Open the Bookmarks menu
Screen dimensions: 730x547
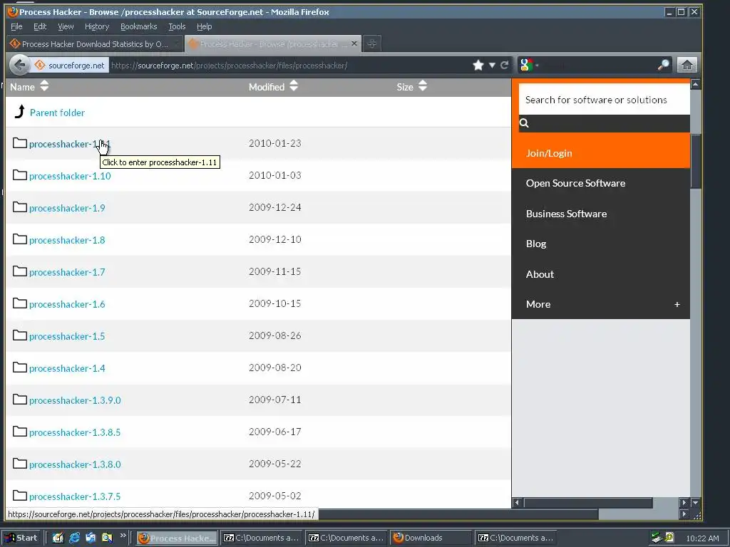point(139,26)
